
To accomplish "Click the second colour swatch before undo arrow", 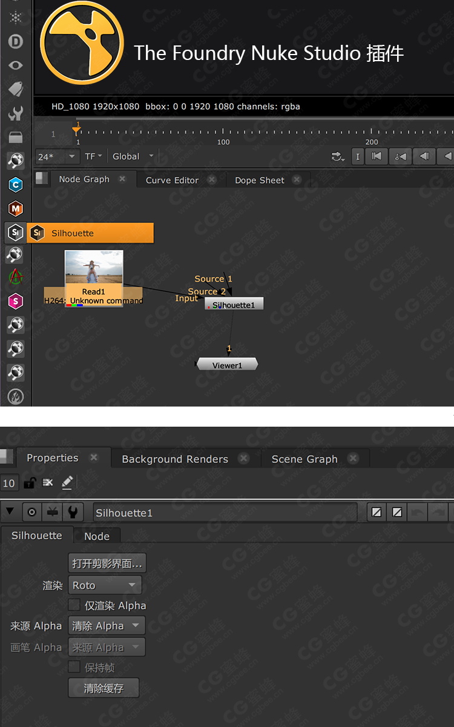I will [397, 513].
